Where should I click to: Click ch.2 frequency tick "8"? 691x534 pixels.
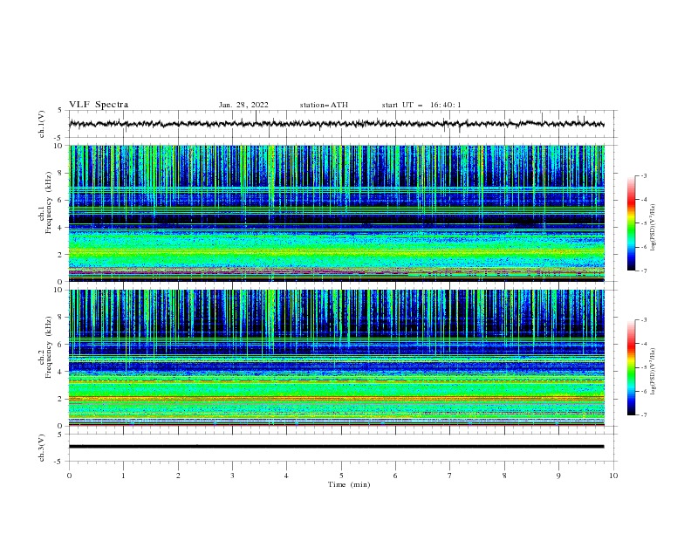coord(61,318)
